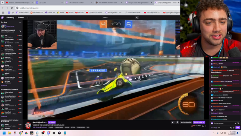This screenshot has height=136, width=241.
Task: Open stories in For You sidebar
Action: 8,26
